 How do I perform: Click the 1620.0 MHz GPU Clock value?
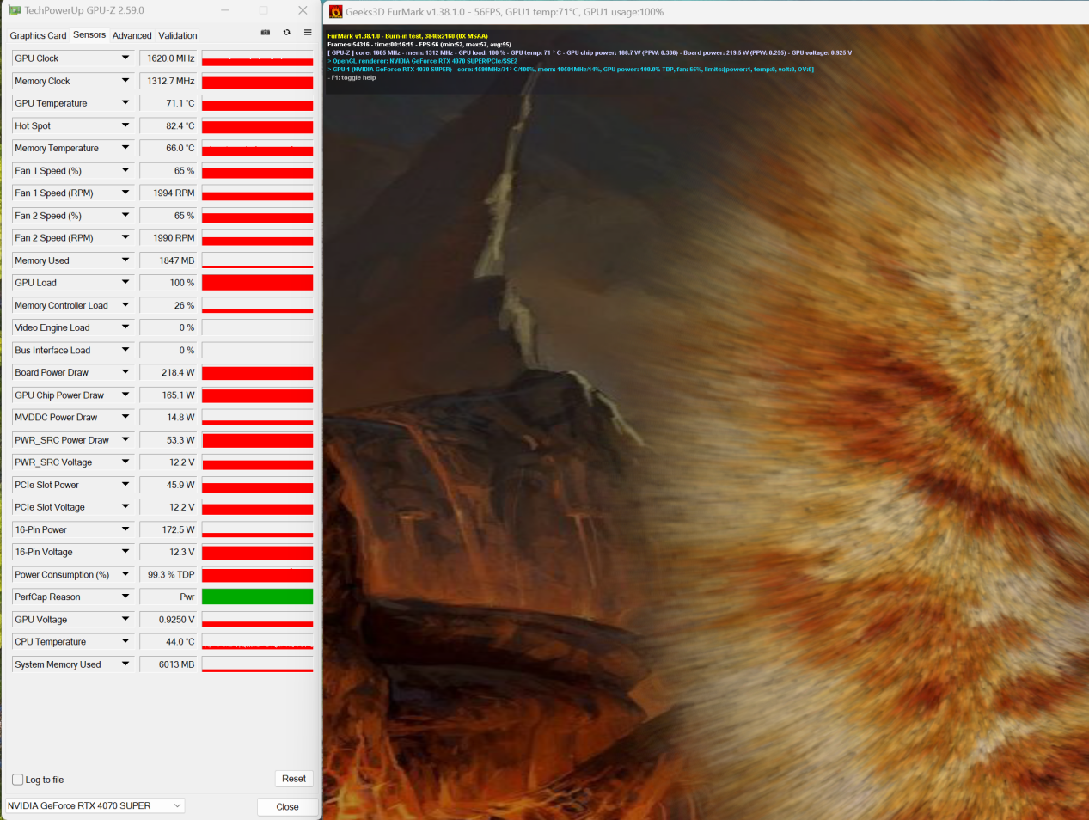pyautogui.click(x=169, y=58)
